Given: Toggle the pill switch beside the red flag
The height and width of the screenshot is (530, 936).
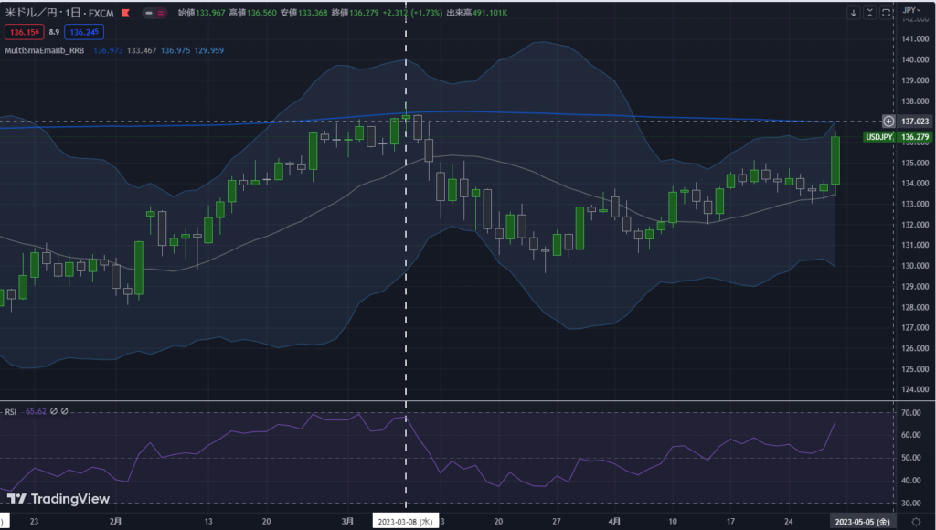Looking at the screenshot, I should 159,14.
